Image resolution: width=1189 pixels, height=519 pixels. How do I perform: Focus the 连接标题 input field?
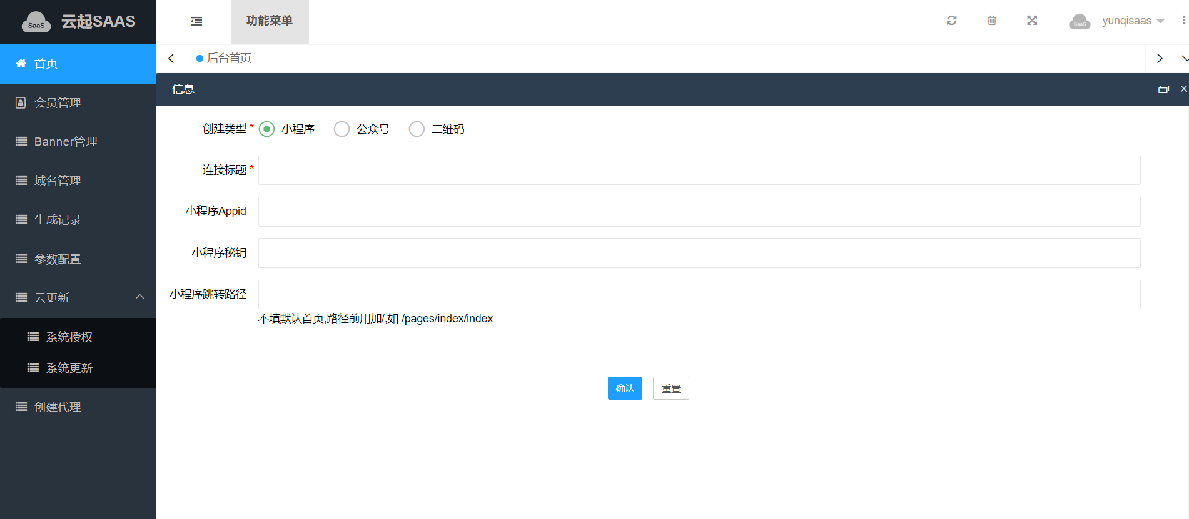point(699,171)
